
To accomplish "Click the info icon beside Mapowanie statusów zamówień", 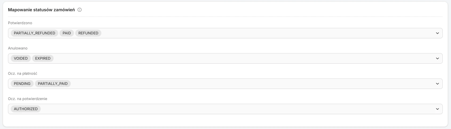I will click(x=79, y=10).
